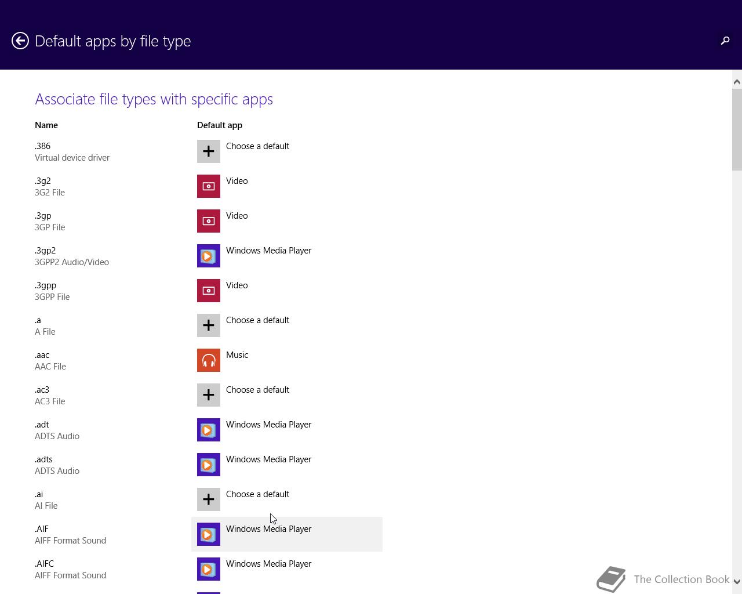
Task: Click Windows Media Player icon for .adt
Action: (209, 430)
